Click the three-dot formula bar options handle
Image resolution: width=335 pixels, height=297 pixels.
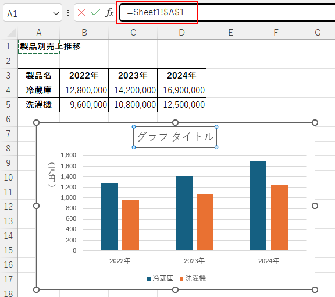tap(68, 13)
